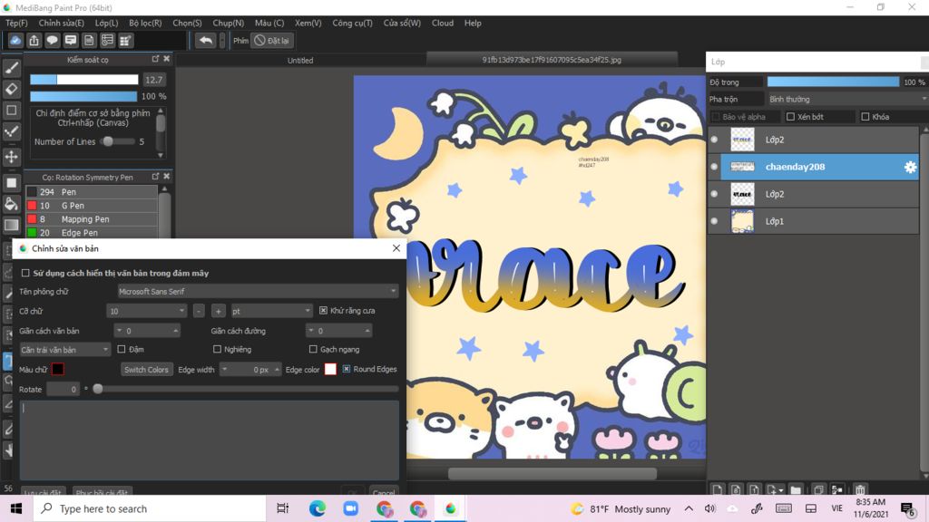This screenshot has height=522, width=929.
Task: Enable Gạch ngang strikethrough checkbox
Action: point(313,349)
